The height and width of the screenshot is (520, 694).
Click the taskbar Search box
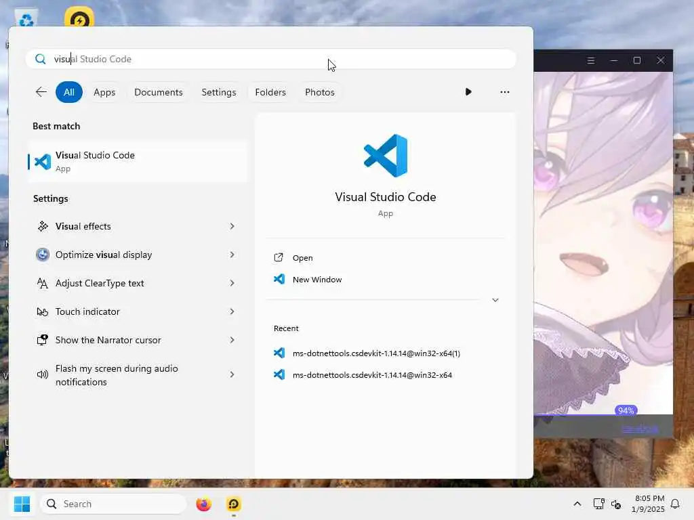[113, 504]
